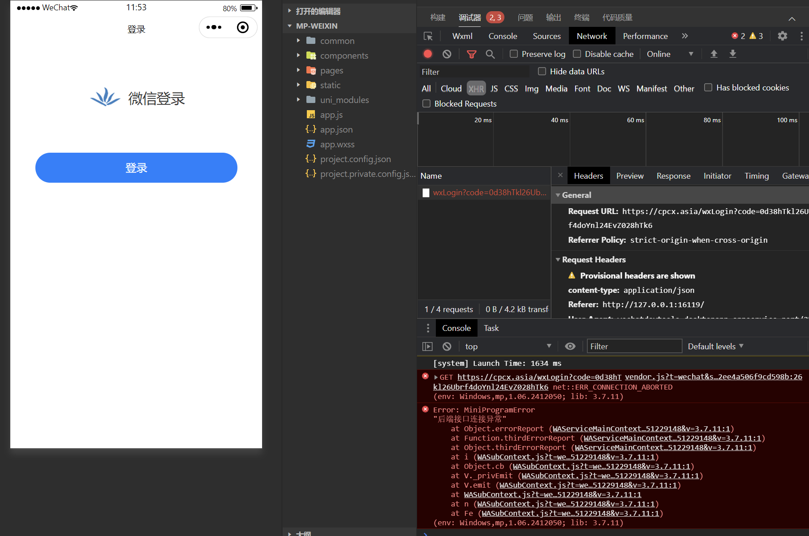Select the wxLogin request row
The image size is (809, 536).
[x=484, y=193]
